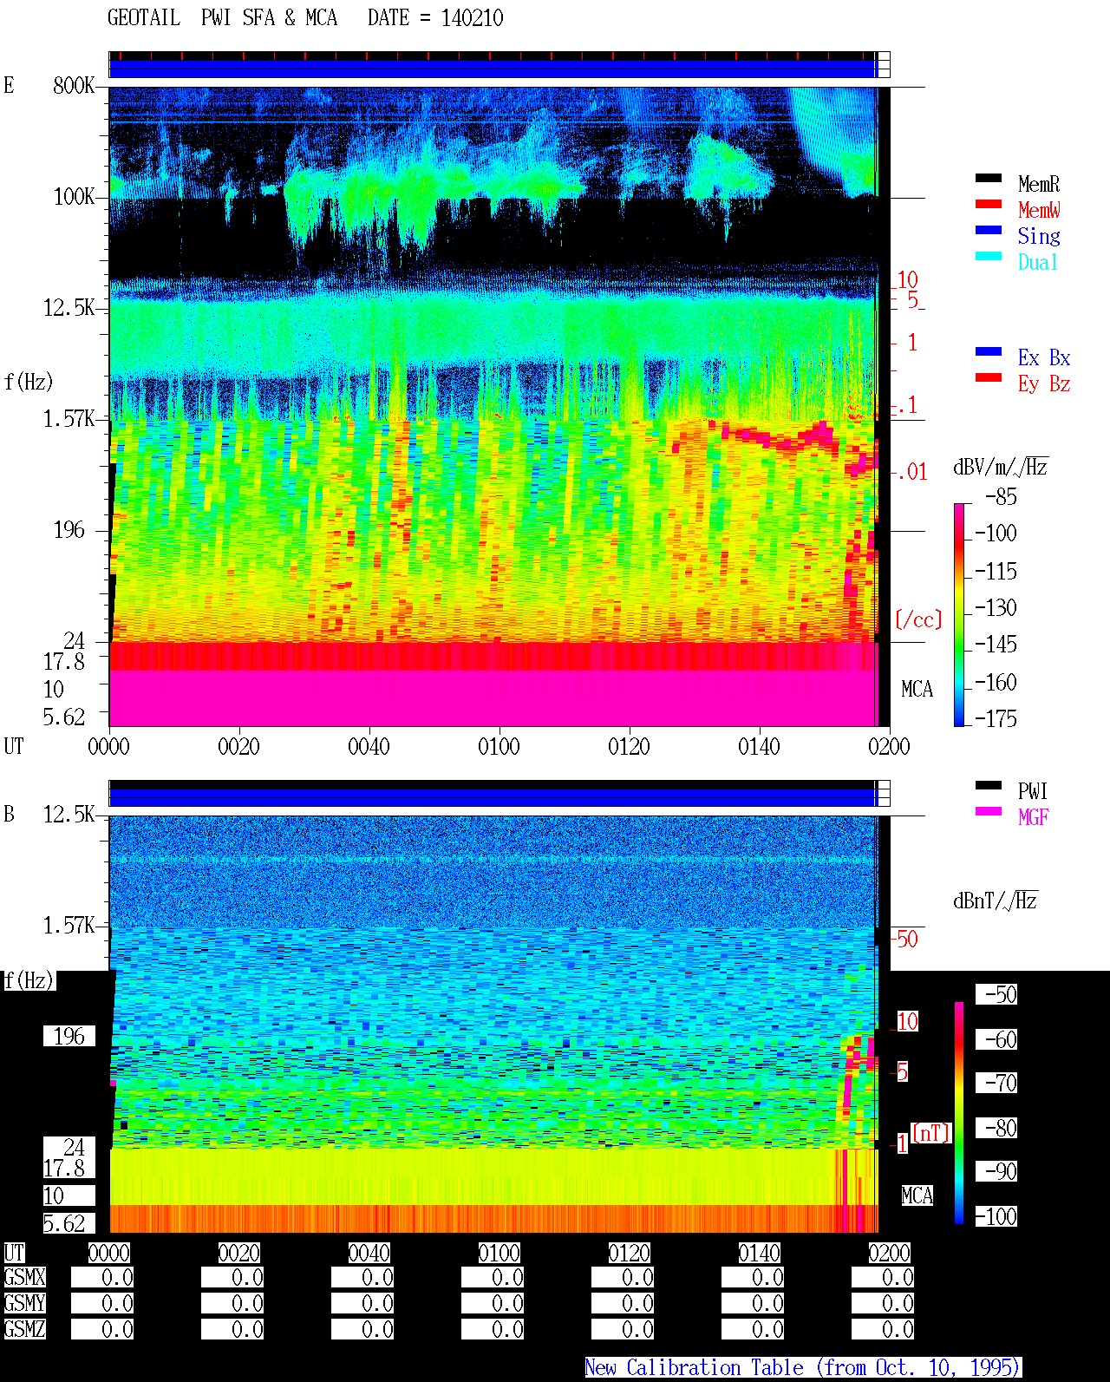Select the Ex Bx legend label

click(x=1044, y=357)
